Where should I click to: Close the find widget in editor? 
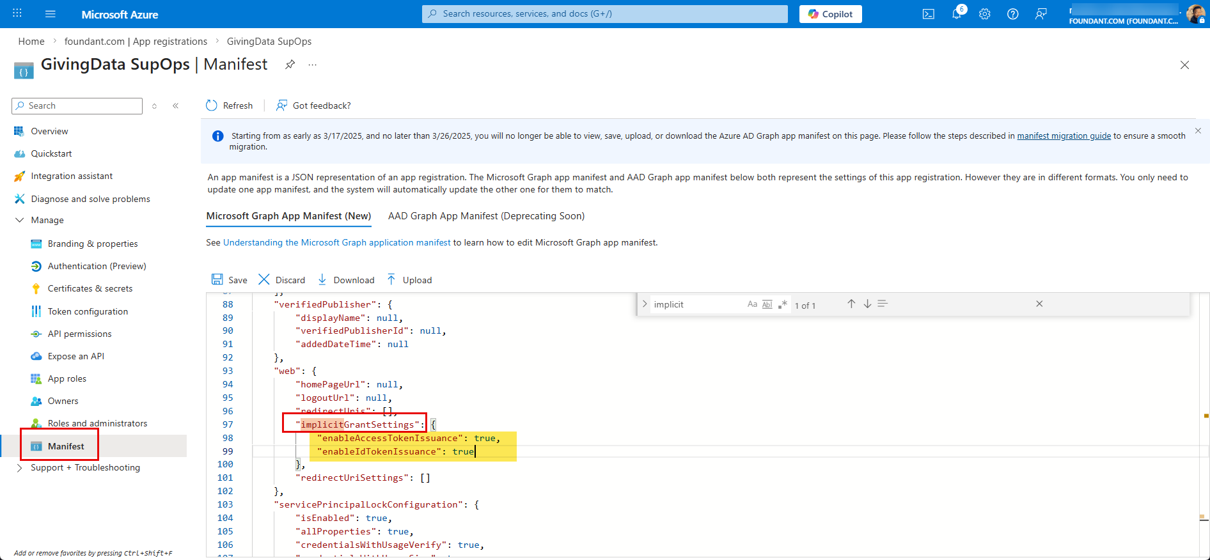point(1039,304)
